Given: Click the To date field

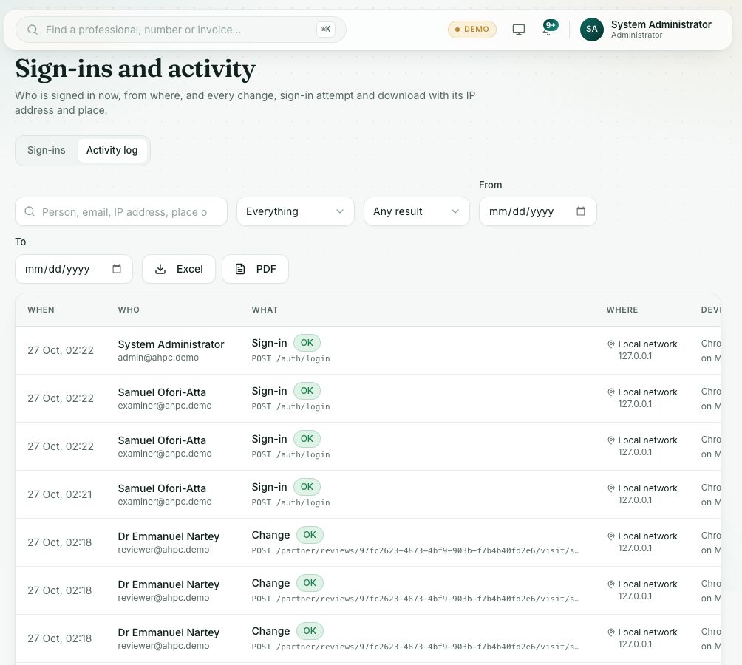Looking at the screenshot, I should tap(74, 269).
